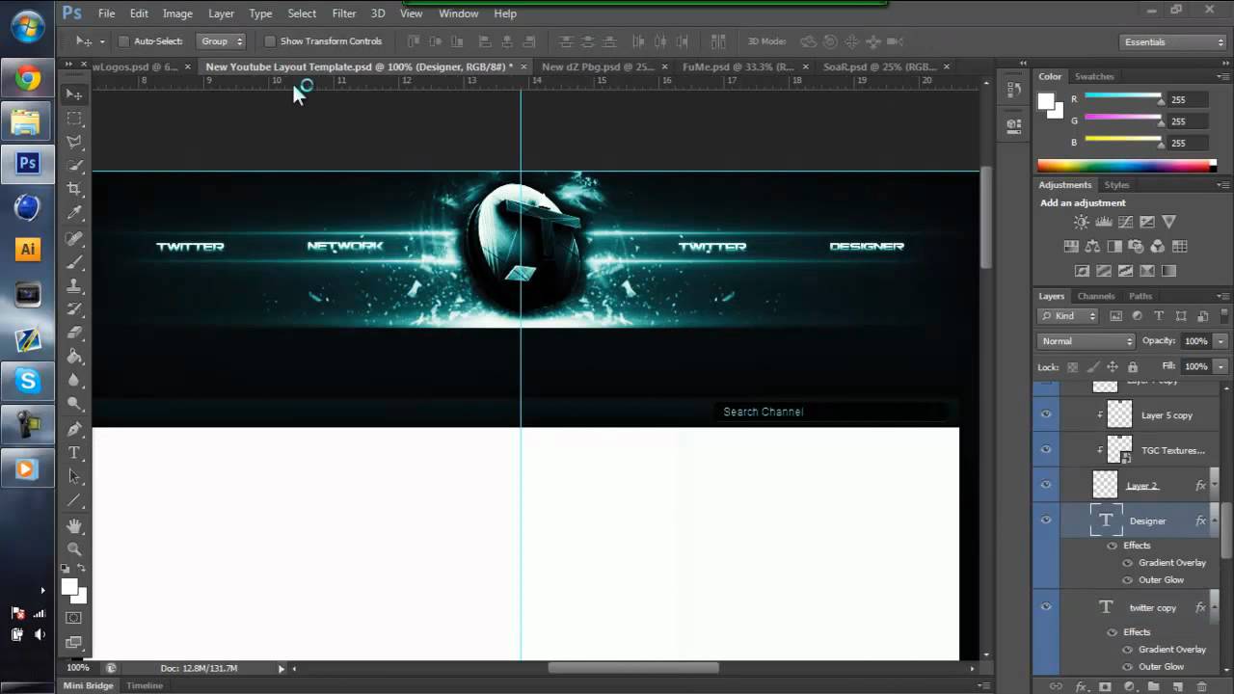1234x694 pixels.
Task: Switch to the Swatches tab
Action: (1093, 76)
